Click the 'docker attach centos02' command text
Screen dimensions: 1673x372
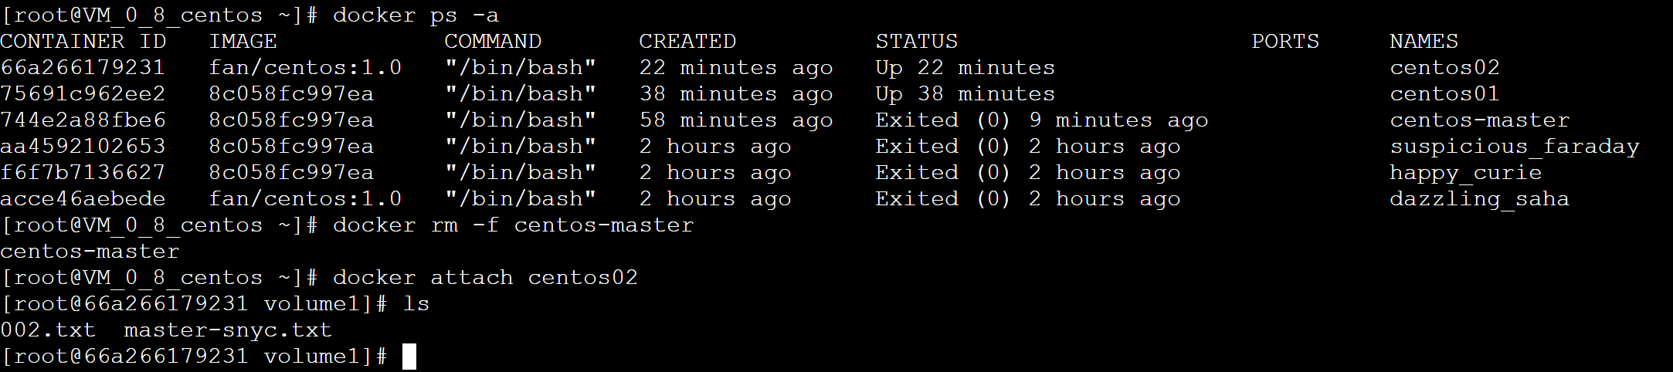coord(485,278)
